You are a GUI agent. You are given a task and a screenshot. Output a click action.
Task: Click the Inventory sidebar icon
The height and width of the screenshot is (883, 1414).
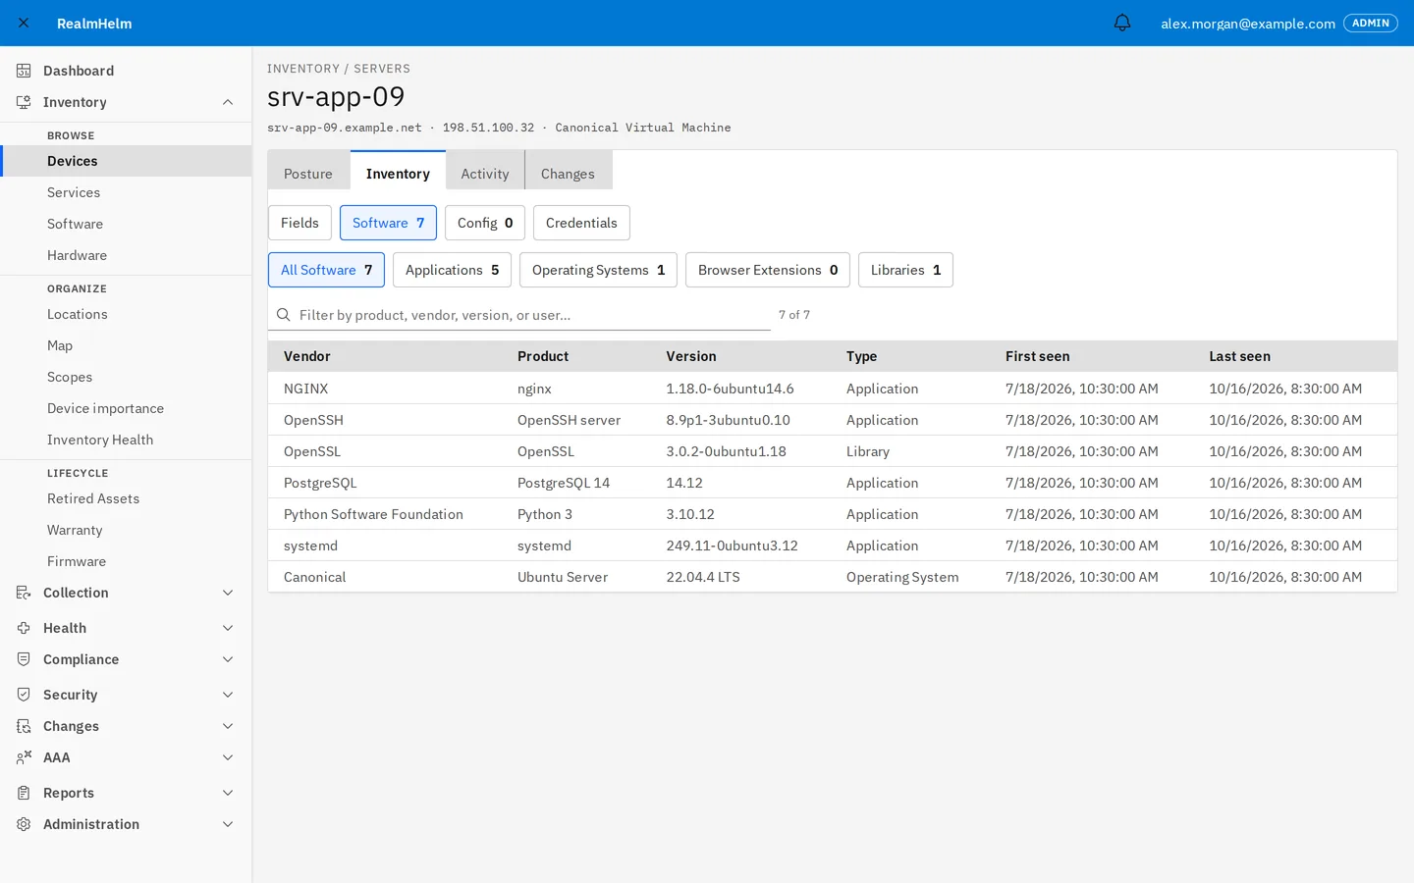point(24,102)
